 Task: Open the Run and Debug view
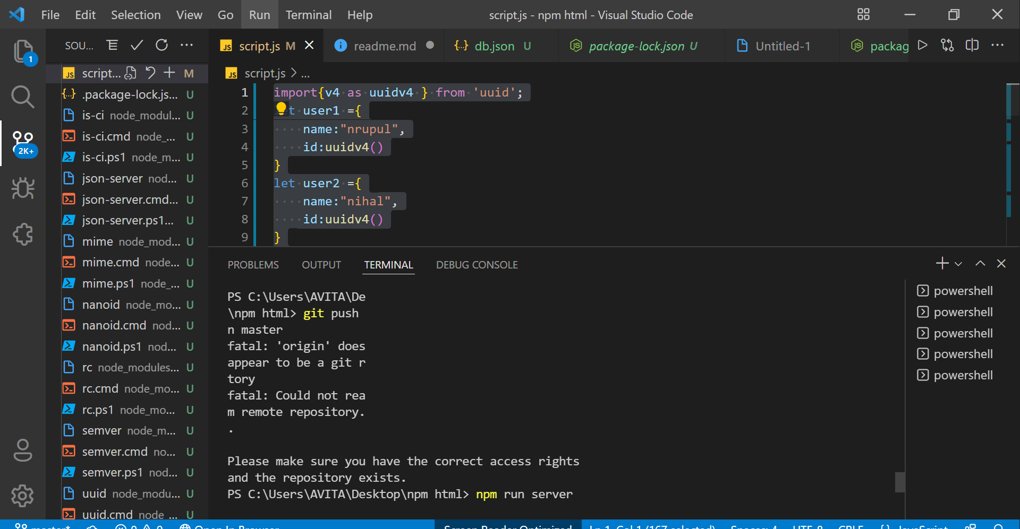[23, 188]
